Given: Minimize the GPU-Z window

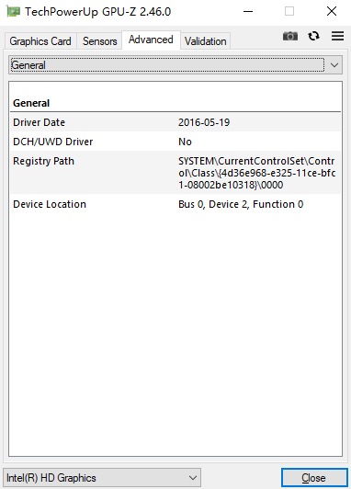Looking at the screenshot, I should 248,12.
